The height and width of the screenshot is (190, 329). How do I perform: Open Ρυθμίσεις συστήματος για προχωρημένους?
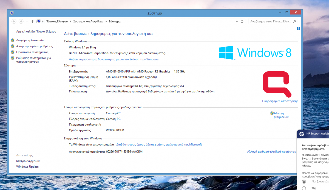pyautogui.click(x=33, y=60)
